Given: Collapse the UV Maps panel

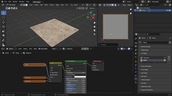Looking at the screenshot, I should pyautogui.click(x=144, y=53).
